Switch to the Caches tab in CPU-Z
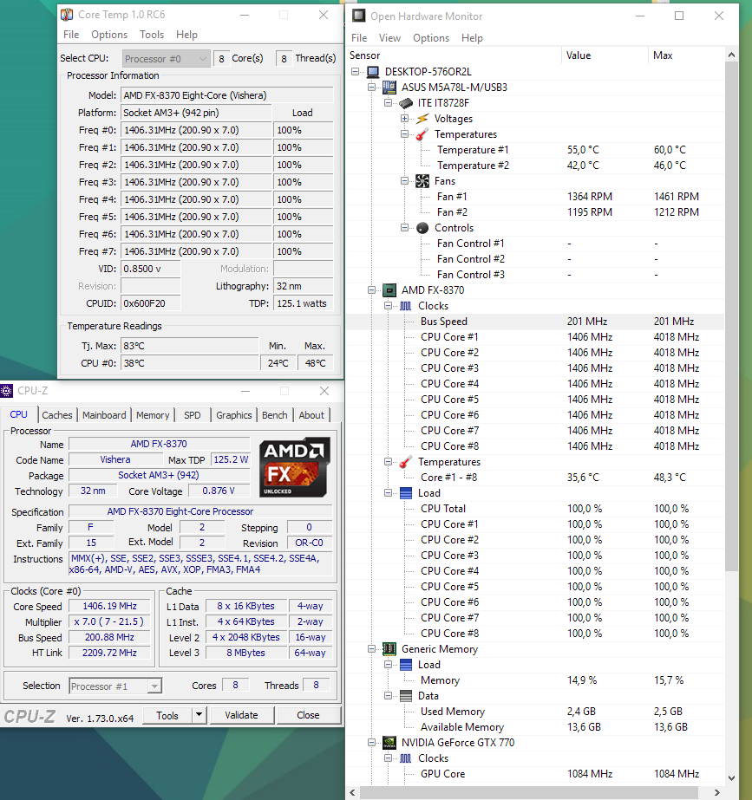 (57, 415)
